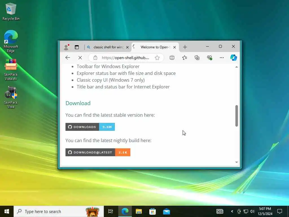Open the Windows Start menu
The image size is (289, 217).
(7, 211)
